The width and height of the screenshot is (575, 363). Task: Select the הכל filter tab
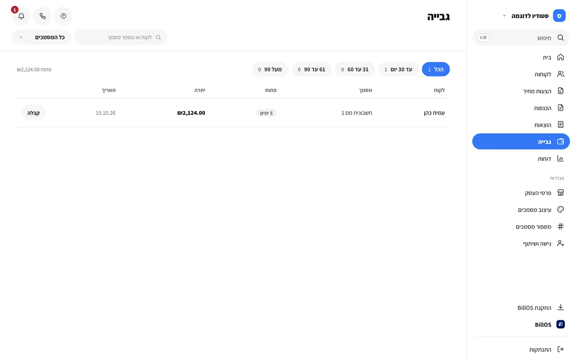[436, 69]
